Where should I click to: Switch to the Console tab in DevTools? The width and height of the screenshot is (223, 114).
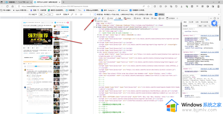(127, 19)
